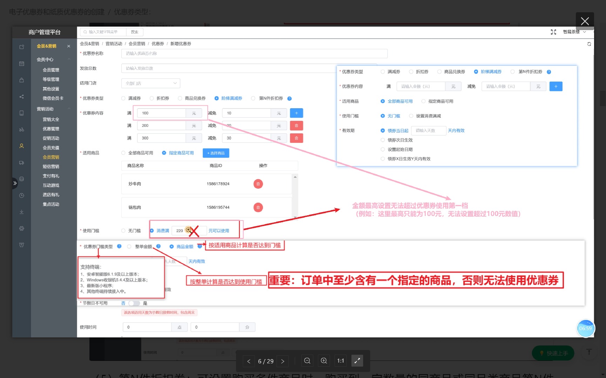The image size is (606, 378).
Task: Open 等级管理 in the sidebar menu
Action: 51,79
